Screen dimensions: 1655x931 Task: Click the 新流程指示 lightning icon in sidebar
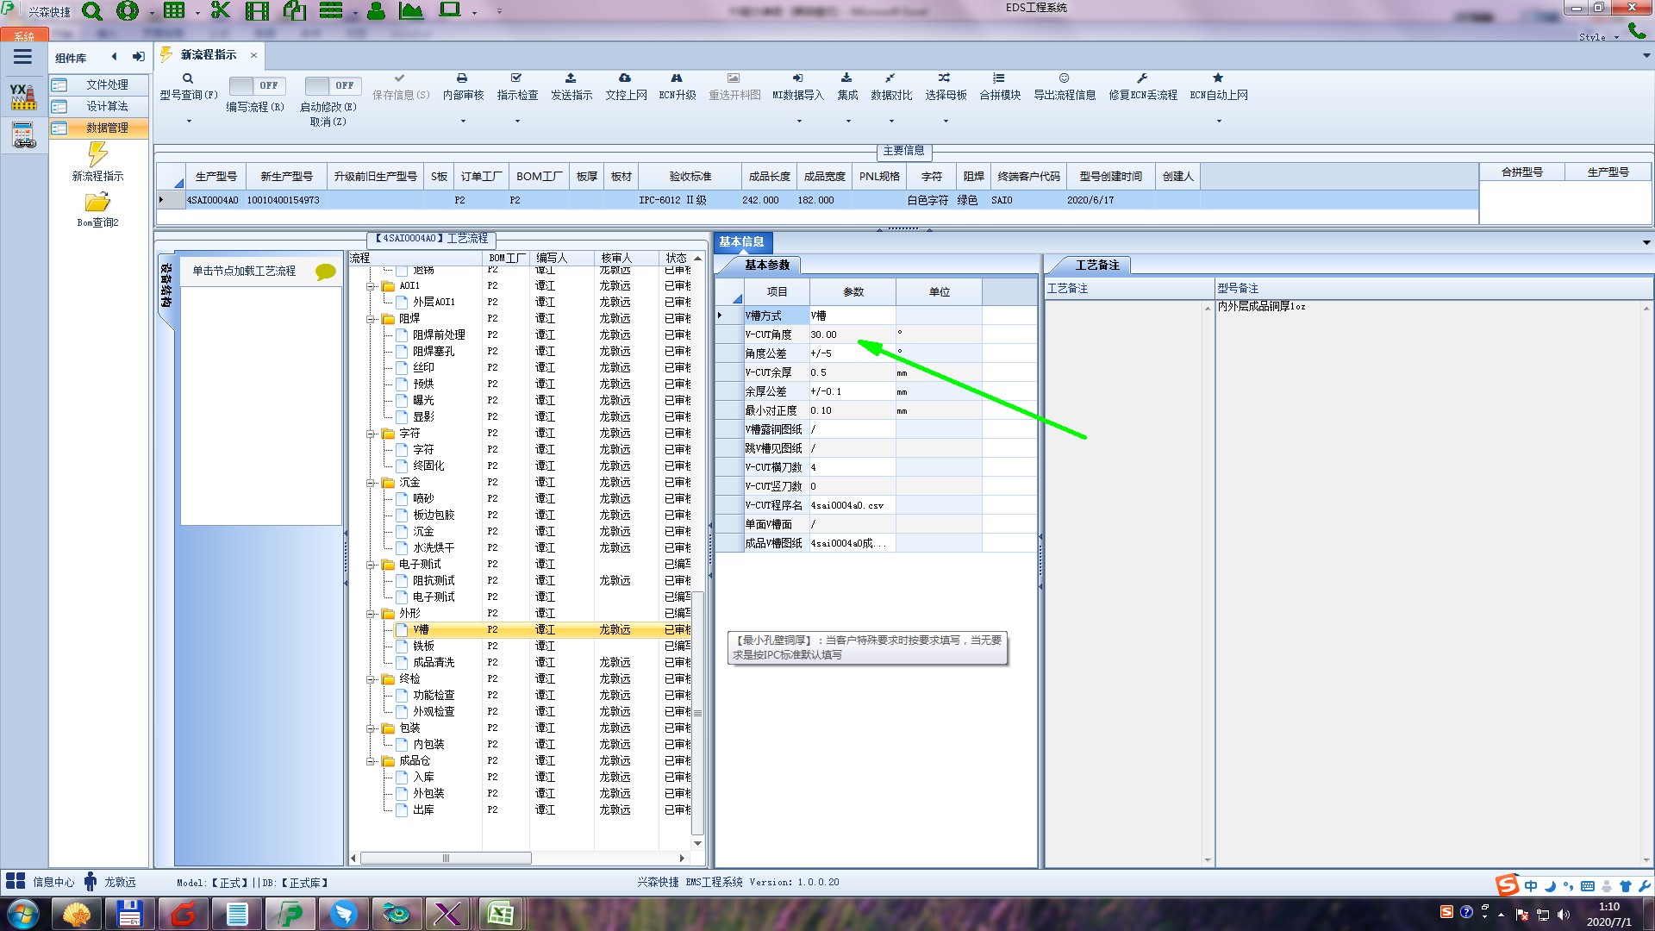point(97,155)
